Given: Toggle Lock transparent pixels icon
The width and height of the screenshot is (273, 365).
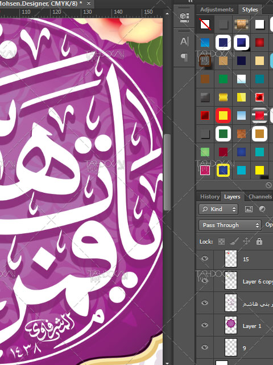Looking at the screenshot, I should (221, 241).
